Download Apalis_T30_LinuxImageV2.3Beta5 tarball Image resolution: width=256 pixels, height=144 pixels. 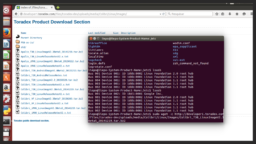52,52
